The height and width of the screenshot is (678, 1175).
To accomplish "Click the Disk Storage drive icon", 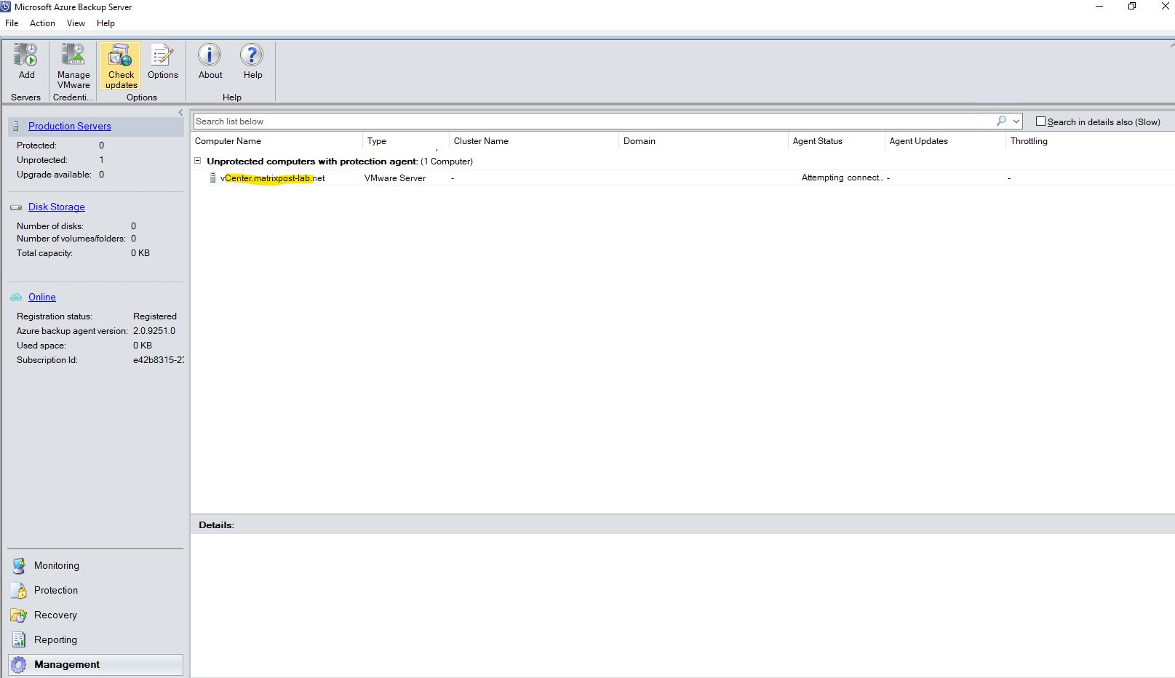I will click(16, 207).
